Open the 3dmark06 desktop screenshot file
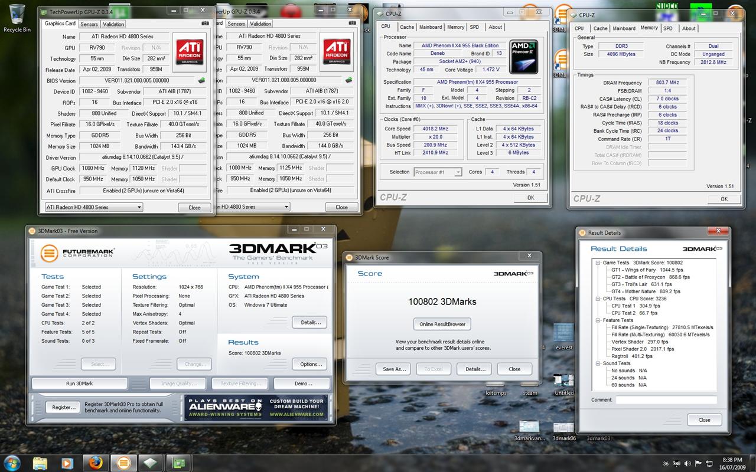 pyautogui.click(x=564, y=431)
